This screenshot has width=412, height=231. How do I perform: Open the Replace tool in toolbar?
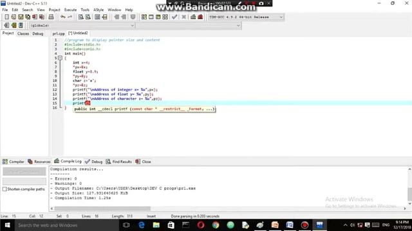point(88,17)
